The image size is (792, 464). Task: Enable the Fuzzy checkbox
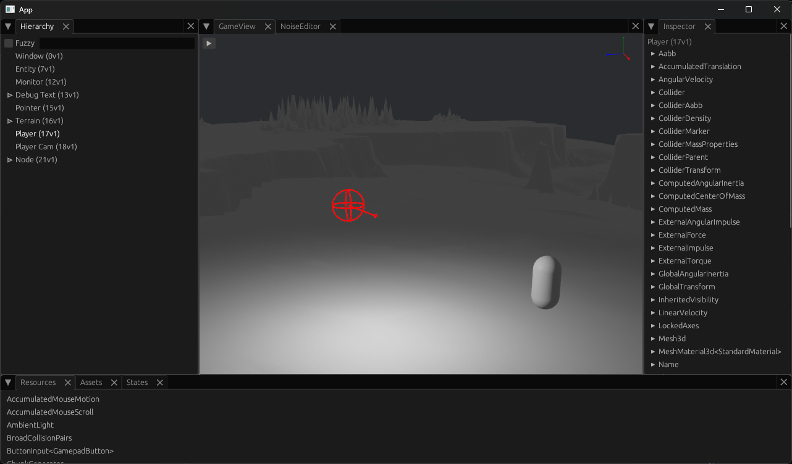[9, 43]
